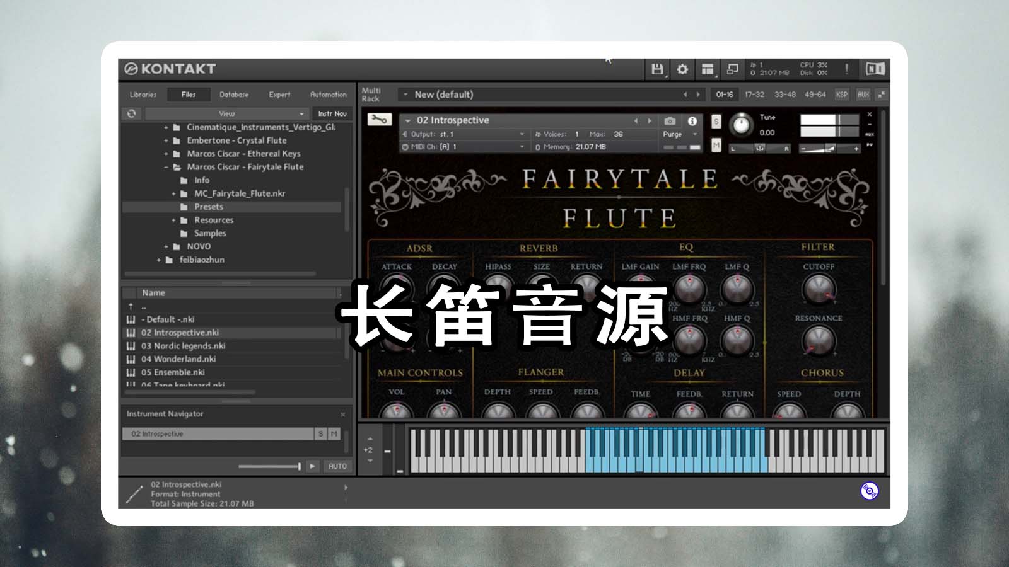Image resolution: width=1009 pixels, height=567 pixels.
Task: Toggle Instr Nav button
Action: [x=332, y=113]
